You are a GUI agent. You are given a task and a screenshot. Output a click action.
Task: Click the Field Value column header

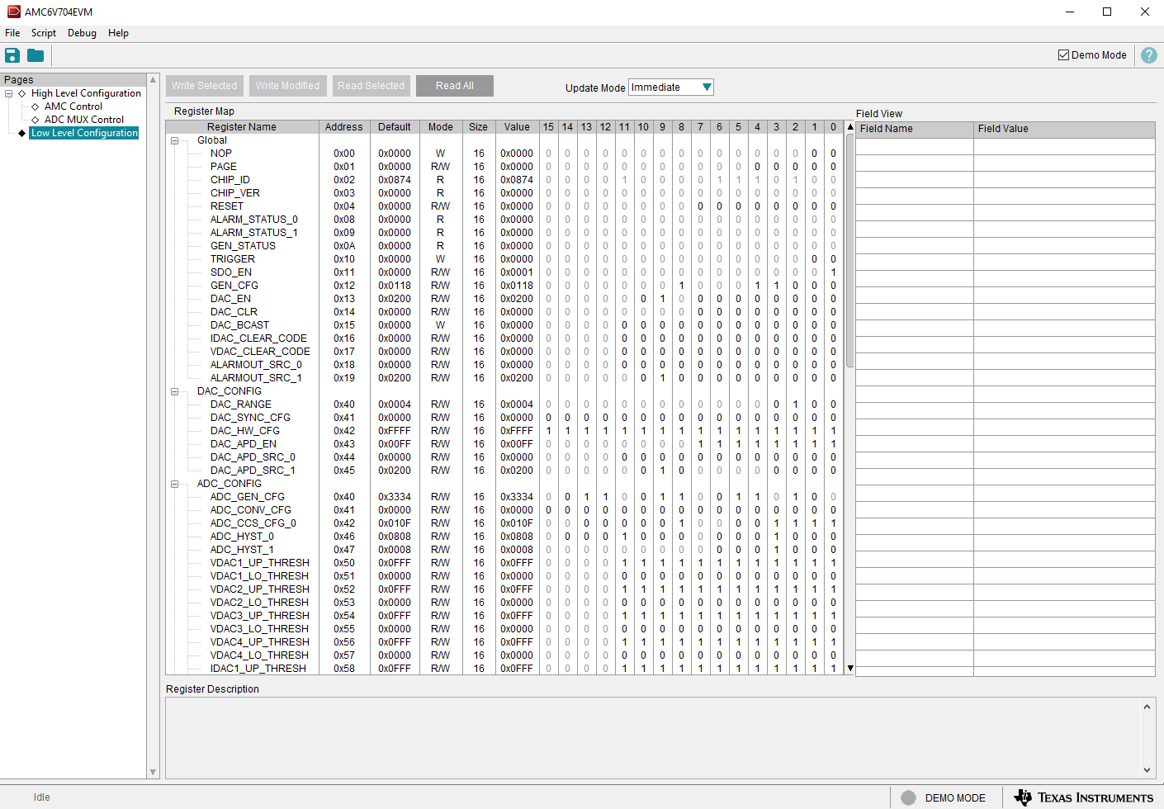pos(1064,129)
